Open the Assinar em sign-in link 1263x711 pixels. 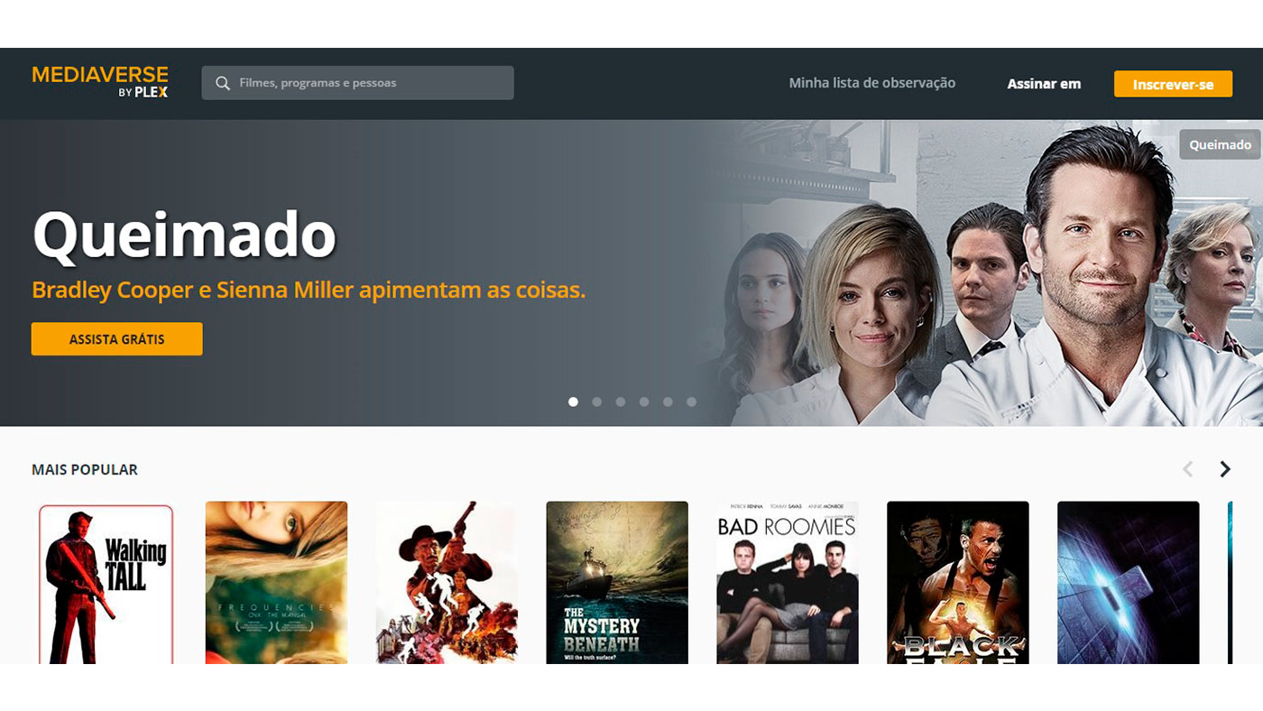(x=1044, y=84)
